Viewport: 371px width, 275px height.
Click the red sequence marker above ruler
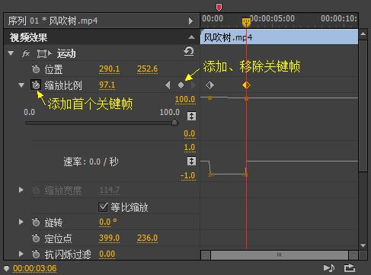219,7
